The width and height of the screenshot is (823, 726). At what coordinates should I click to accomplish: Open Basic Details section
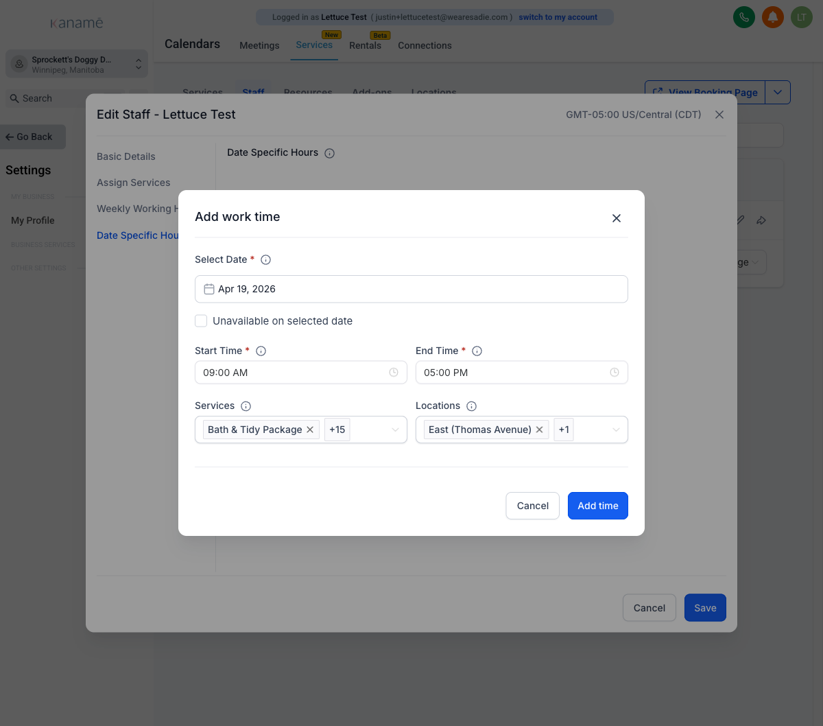coord(126,156)
